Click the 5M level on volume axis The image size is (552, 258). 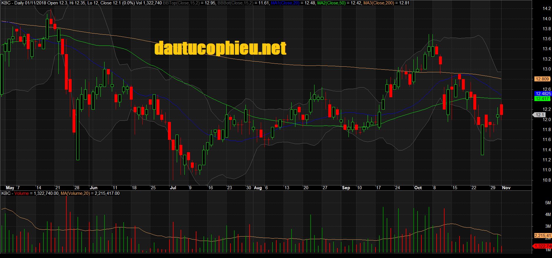(x=548, y=203)
